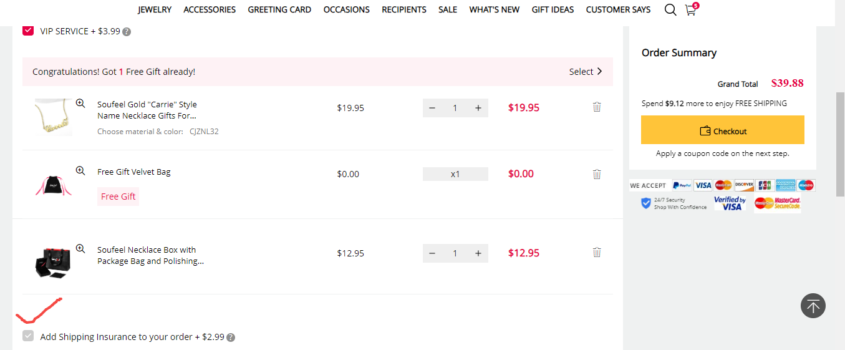This screenshot has width=845, height=350.
Task: Increase quantity of Carrie name necklace
Action: click(478, 108)
